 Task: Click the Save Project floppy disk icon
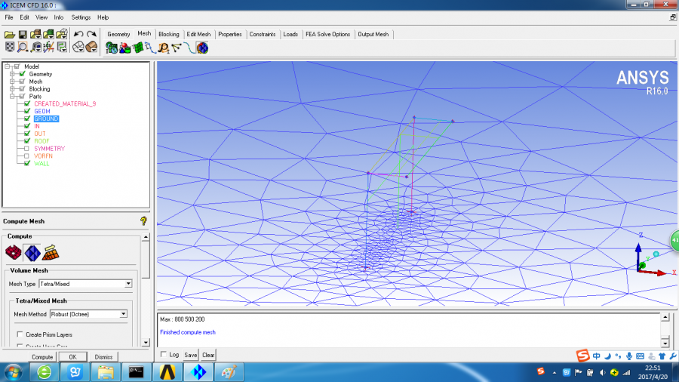[23, 34]
